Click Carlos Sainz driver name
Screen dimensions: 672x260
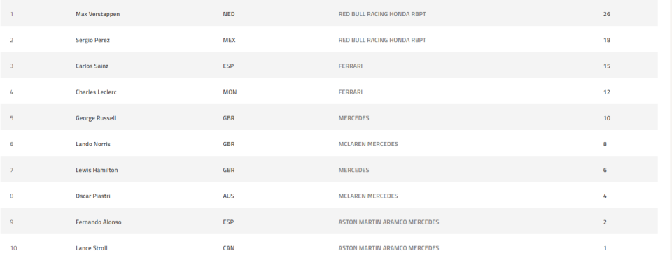pos(92,66)
